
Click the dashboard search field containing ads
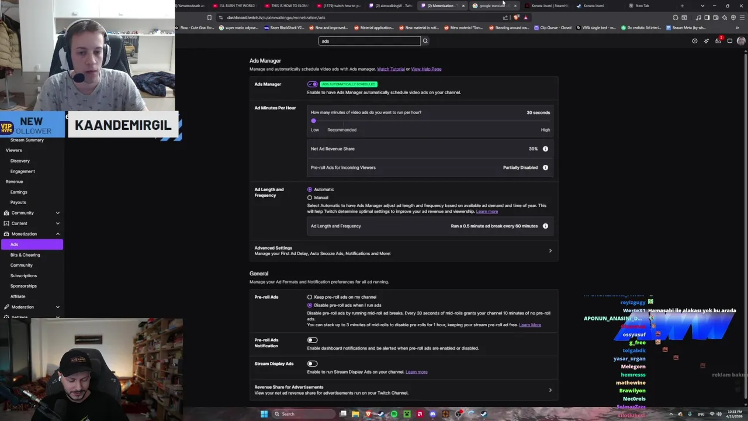click(369, 41)
